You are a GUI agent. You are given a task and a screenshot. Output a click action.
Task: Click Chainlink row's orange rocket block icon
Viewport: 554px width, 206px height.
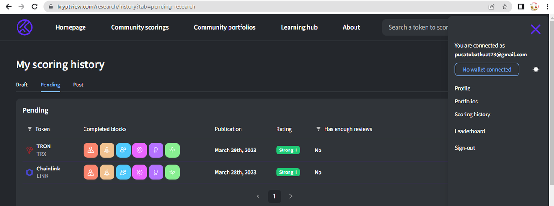point(107,172)
